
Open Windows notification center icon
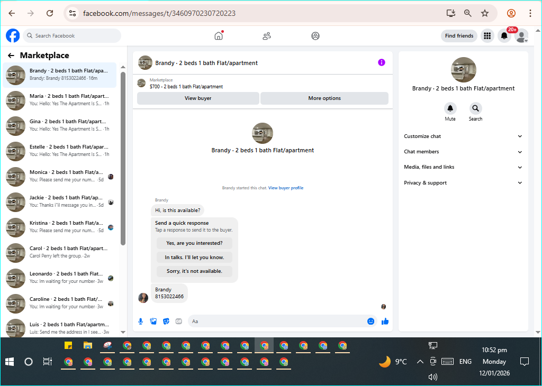525,362
